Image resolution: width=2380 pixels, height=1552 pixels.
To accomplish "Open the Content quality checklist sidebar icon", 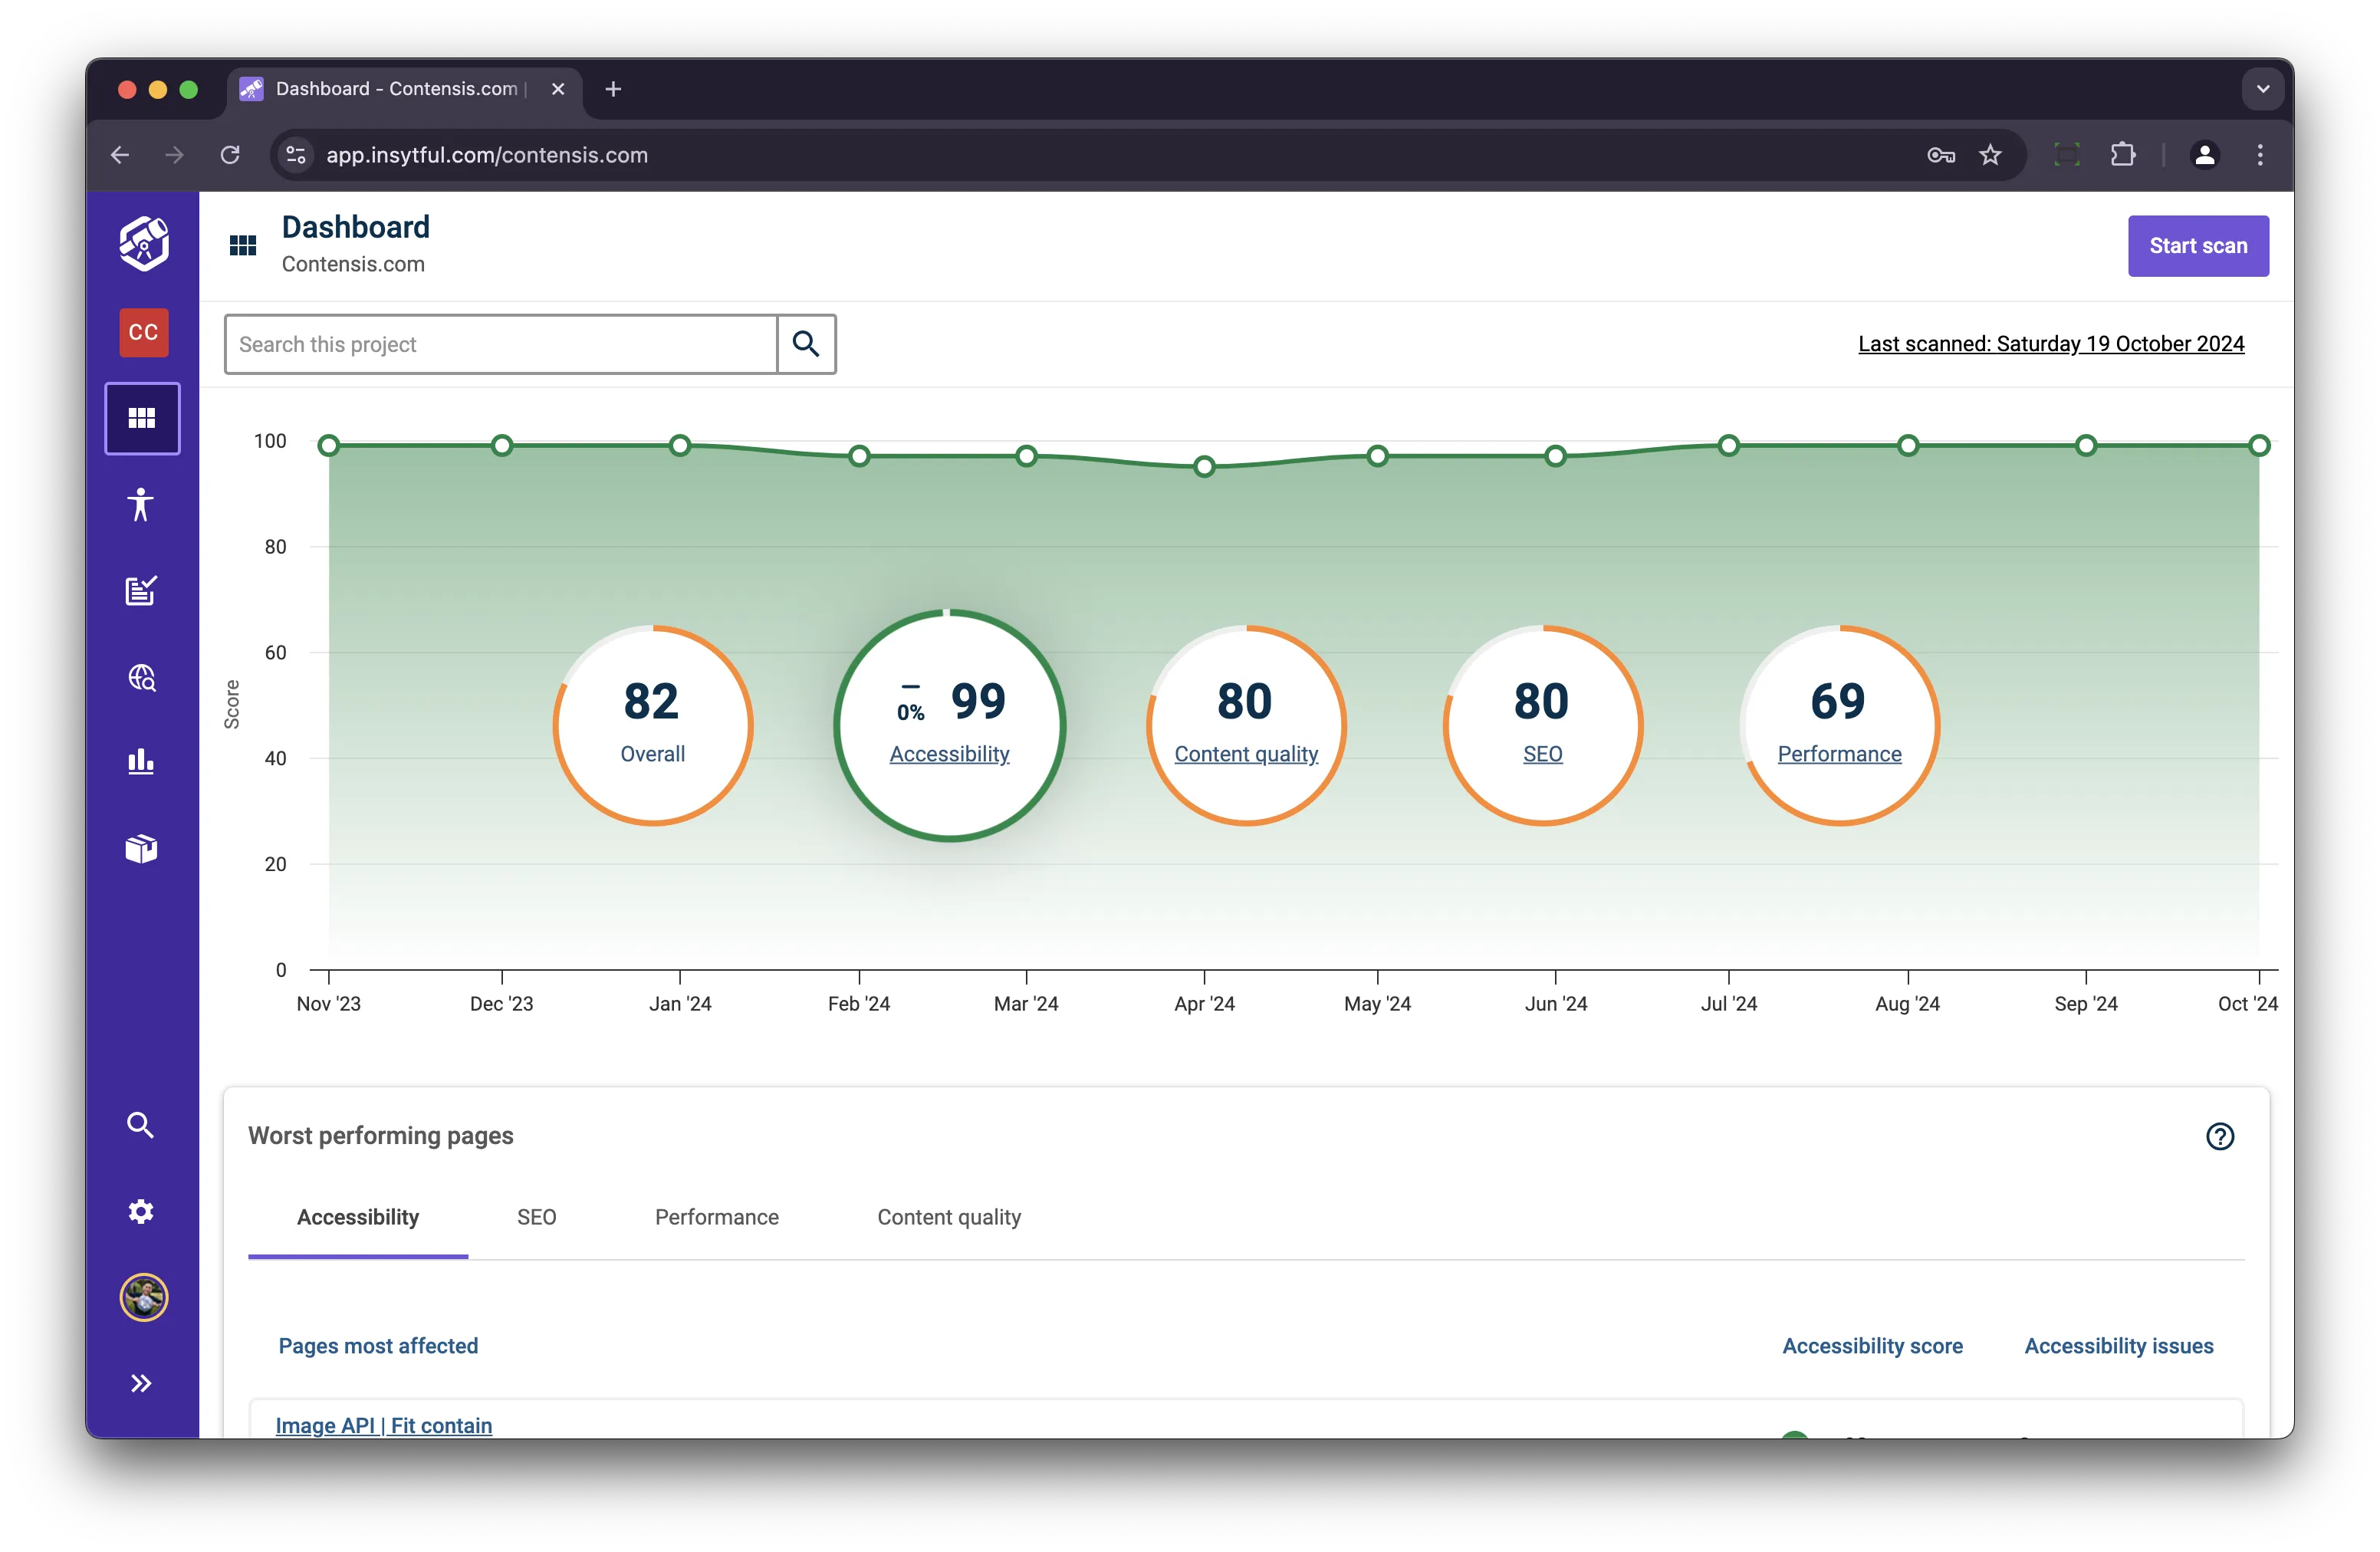I will [141, 591].
